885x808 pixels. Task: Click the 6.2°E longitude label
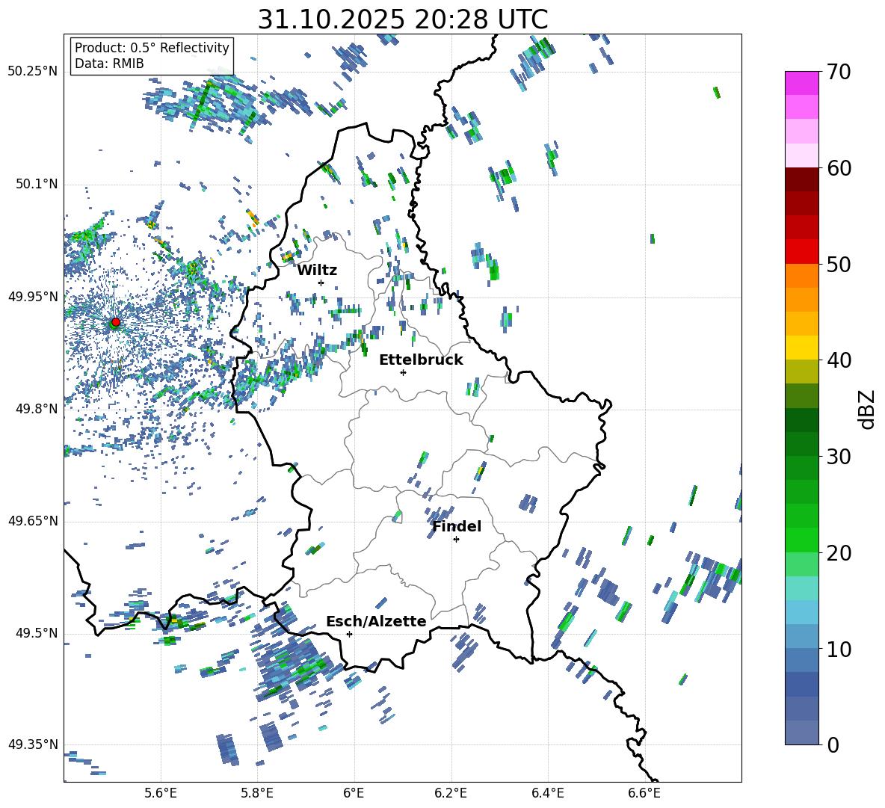coord(451,794)
